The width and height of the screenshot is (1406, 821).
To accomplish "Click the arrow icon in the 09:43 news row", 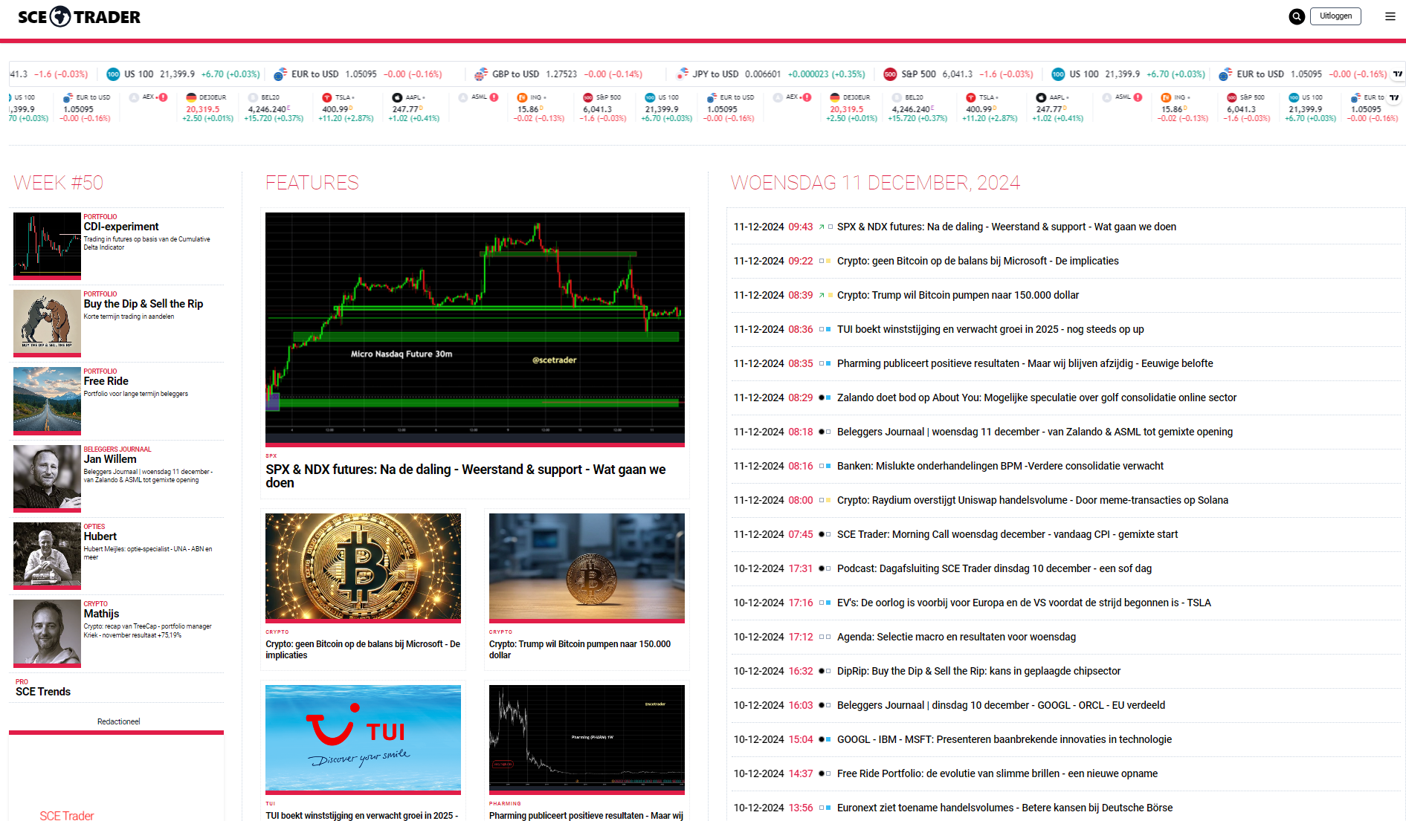I will [x=822, y=227].
